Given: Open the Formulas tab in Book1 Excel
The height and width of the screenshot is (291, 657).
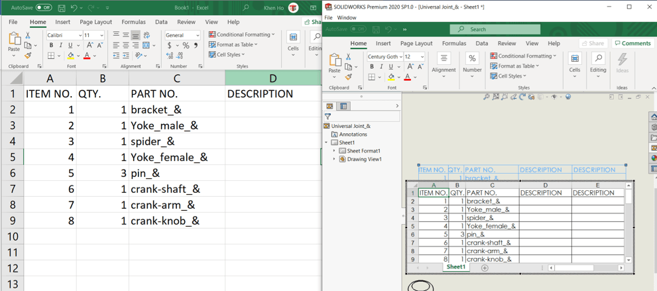Looking at the screenshot, I should pos(134,22).
